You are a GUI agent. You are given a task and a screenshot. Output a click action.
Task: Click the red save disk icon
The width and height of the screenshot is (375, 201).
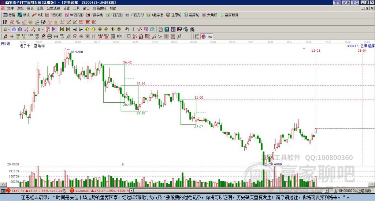point(179,29)
